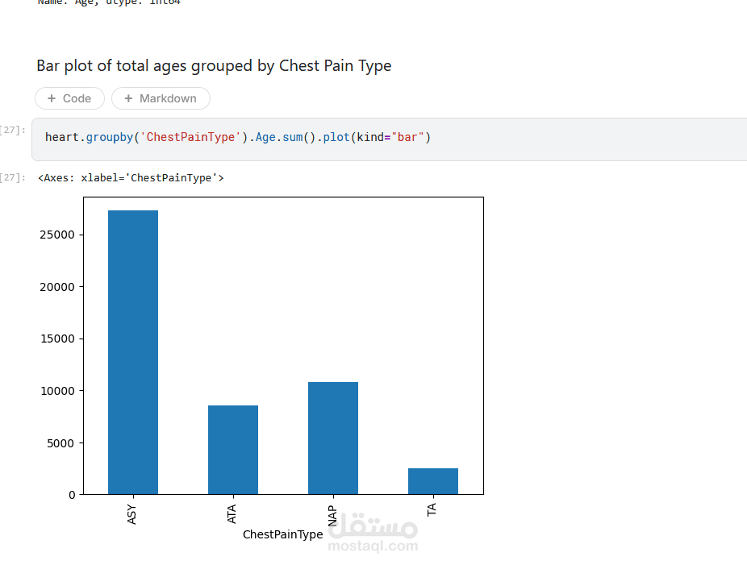Image resolution: width=747 pixels, height=565 pixels.
Task: Click the ATA bar in the chart
Action: 233,450
